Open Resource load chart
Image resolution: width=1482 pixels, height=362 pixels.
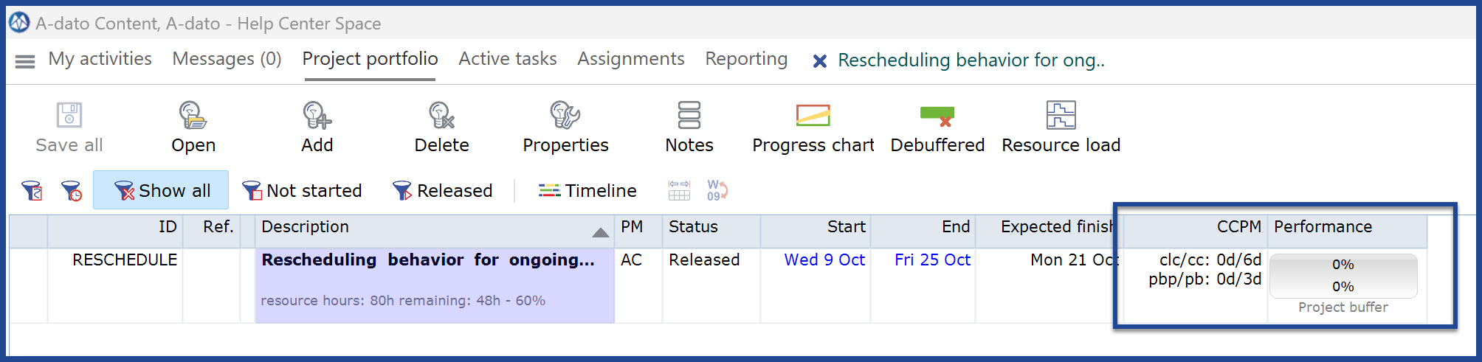1061,116
